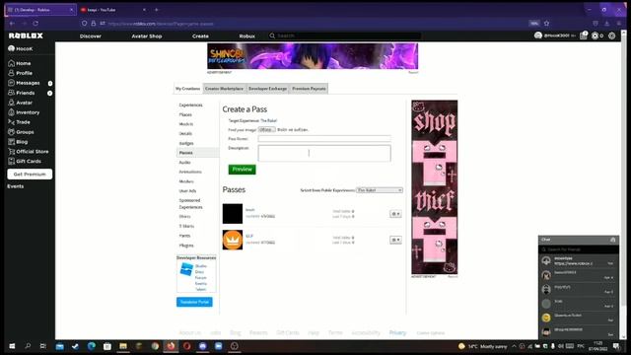This screenshot has height=355, width=631.
Task: Select Experiences in the creations list
Action: pos(190,106)
